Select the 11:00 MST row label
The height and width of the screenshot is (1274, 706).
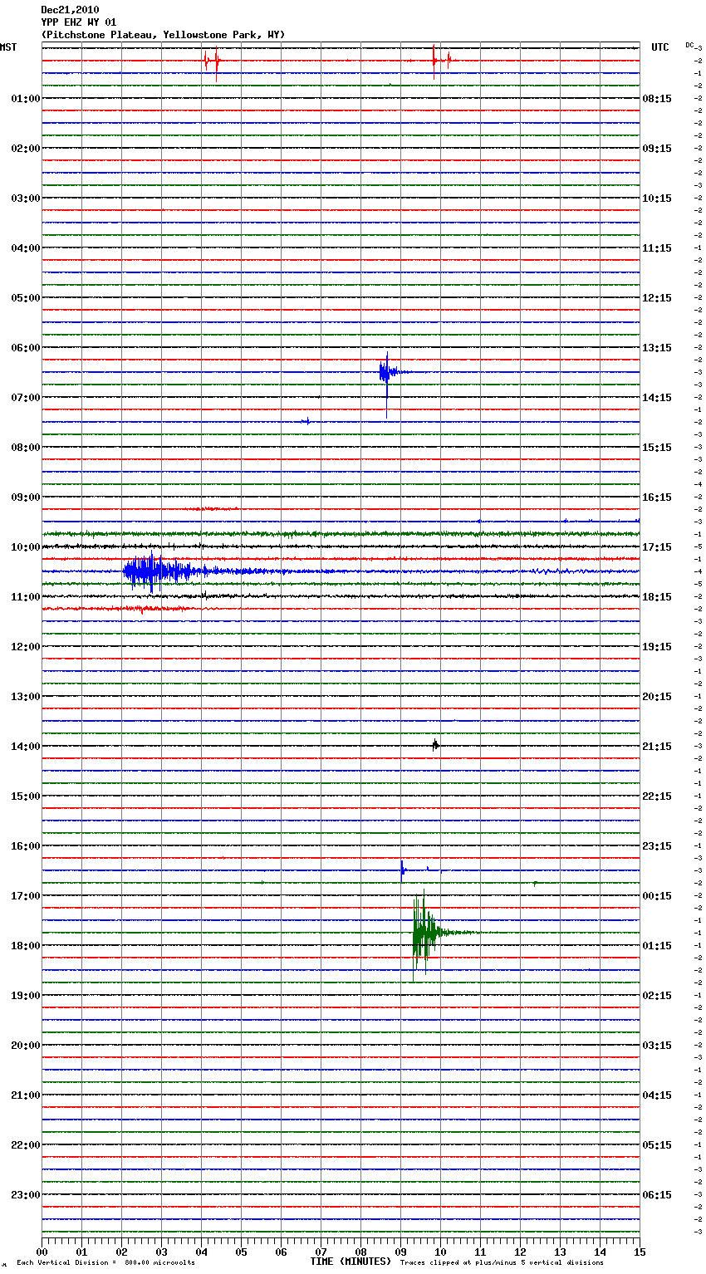26,597
